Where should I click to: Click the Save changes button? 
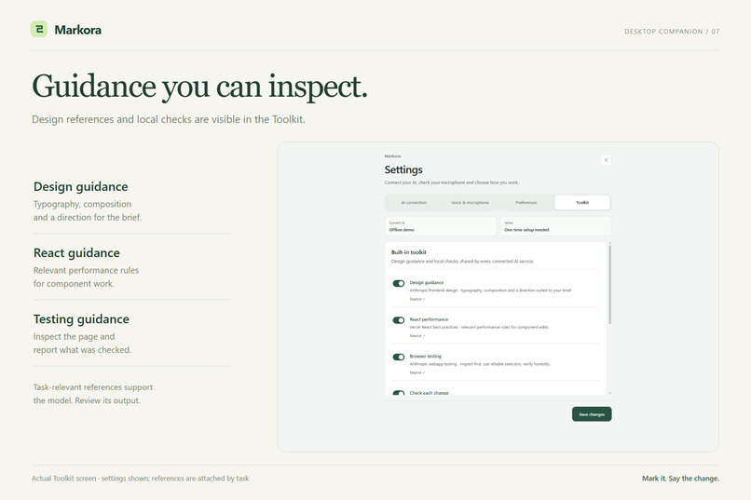click(592, 414)
